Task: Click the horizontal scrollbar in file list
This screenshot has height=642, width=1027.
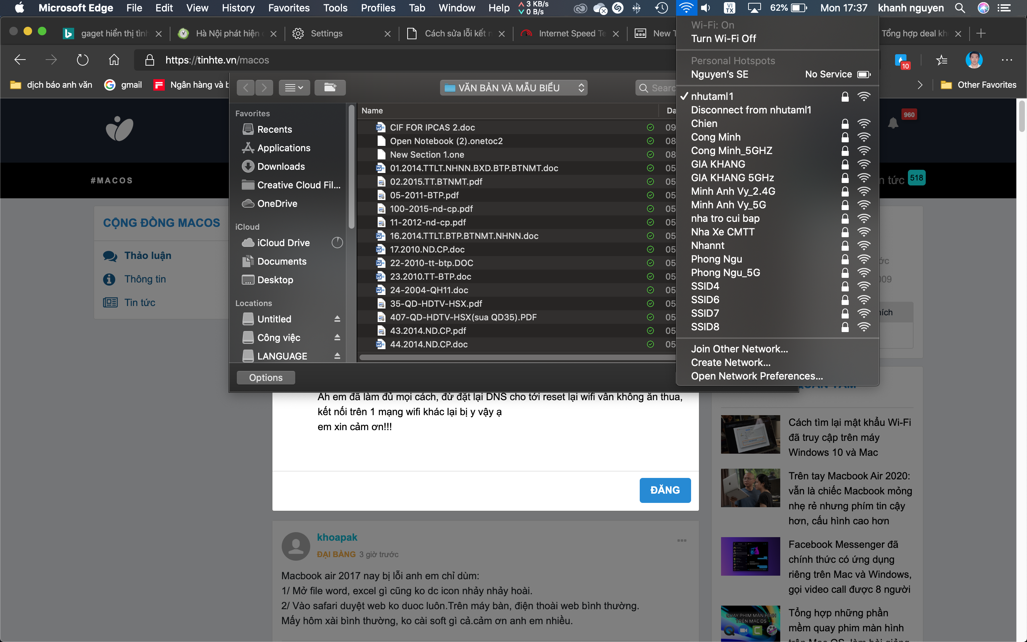Action: tap(517, 357)
